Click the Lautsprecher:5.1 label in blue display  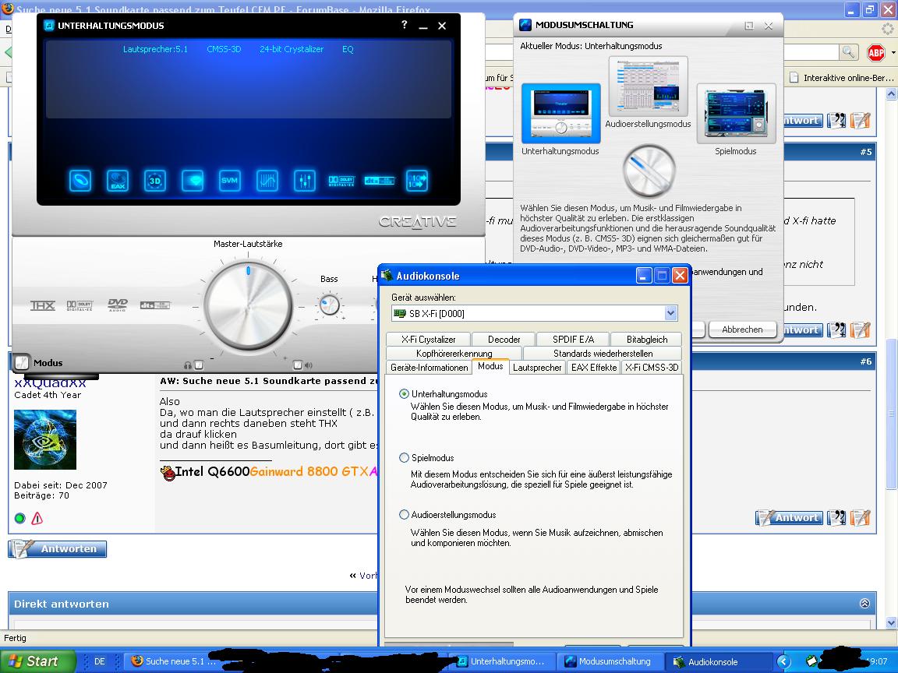(x=155, y=49)
